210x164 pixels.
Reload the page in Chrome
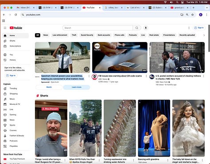point(16,15)
